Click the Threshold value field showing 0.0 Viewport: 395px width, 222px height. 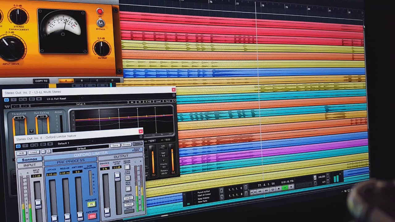19,118
